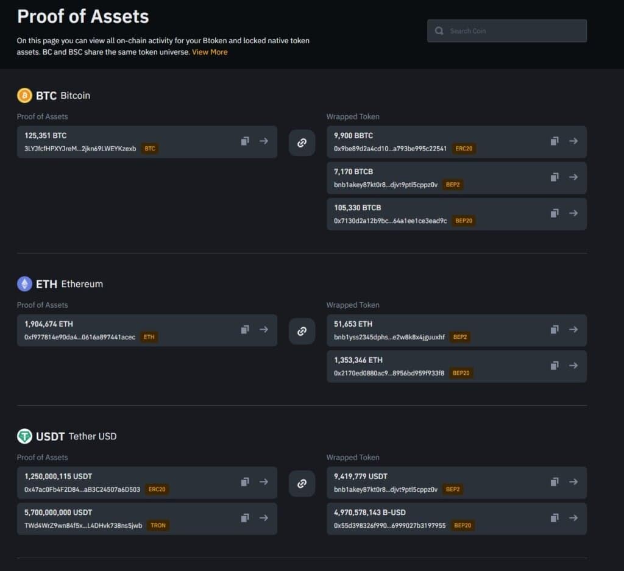Focus the Search Coin input field
Screen dimensions: 624x571
[x=506, y=30]
